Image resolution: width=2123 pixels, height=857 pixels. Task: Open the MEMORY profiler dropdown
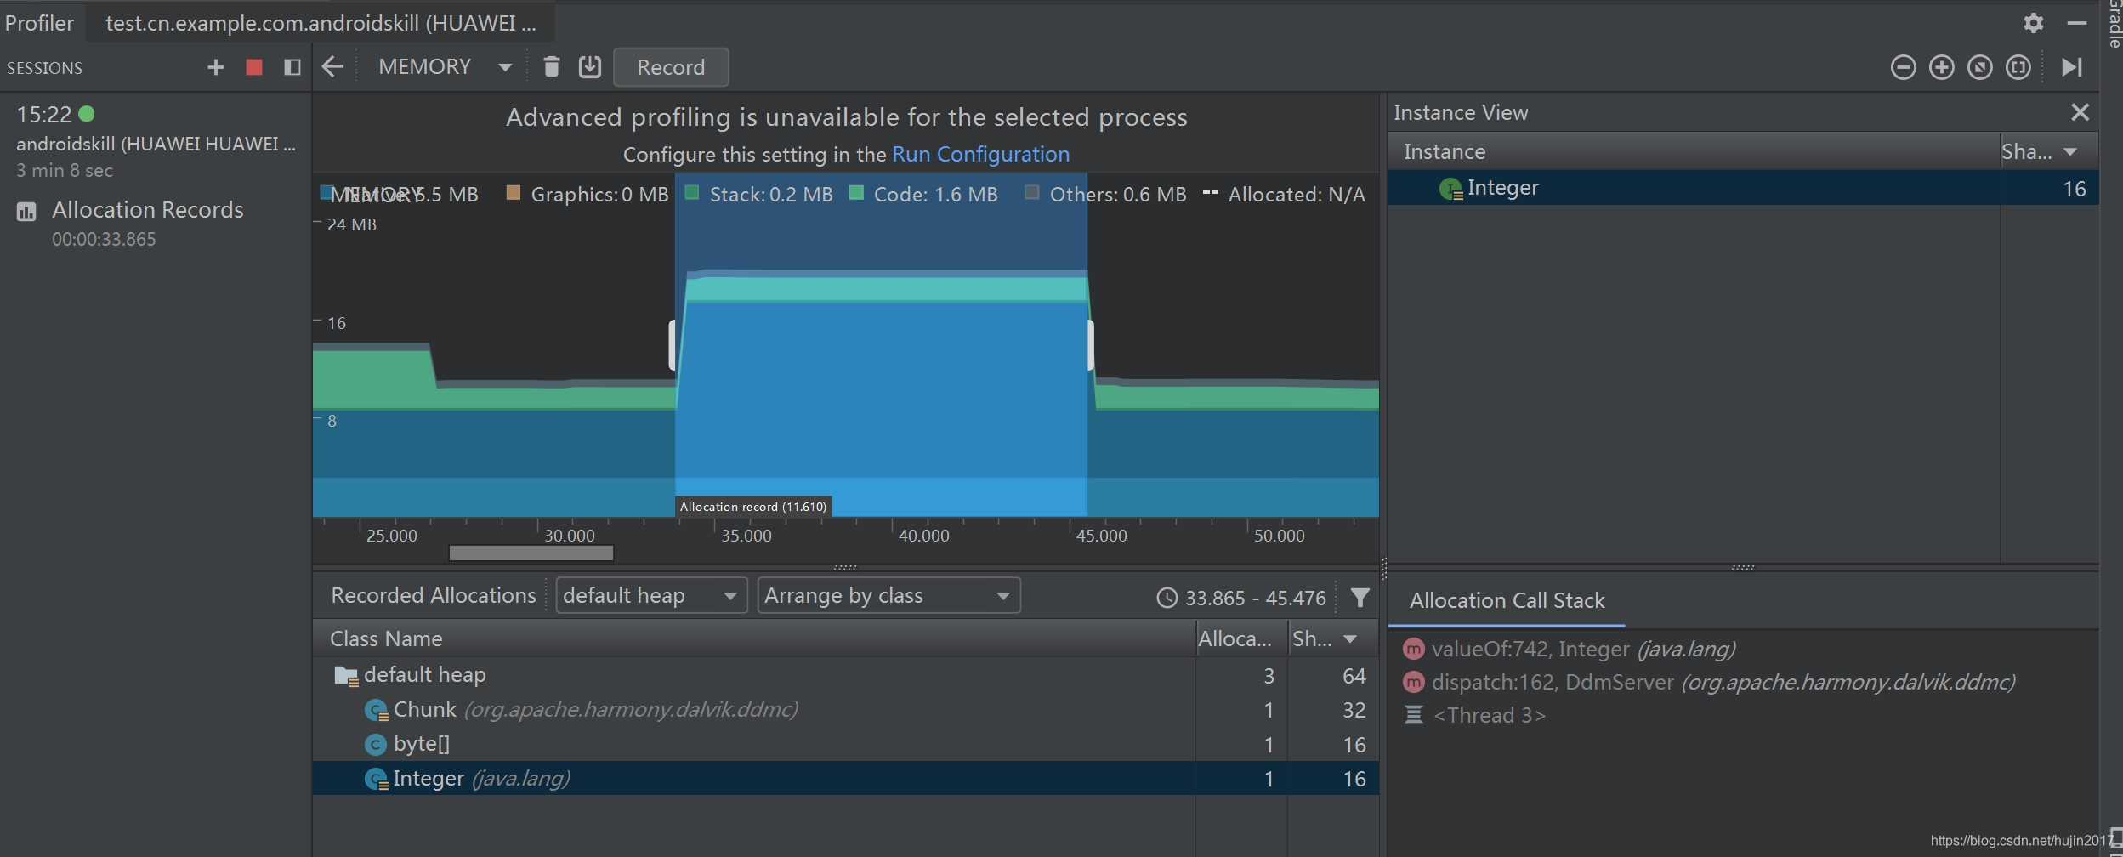[x=446, y=67]
